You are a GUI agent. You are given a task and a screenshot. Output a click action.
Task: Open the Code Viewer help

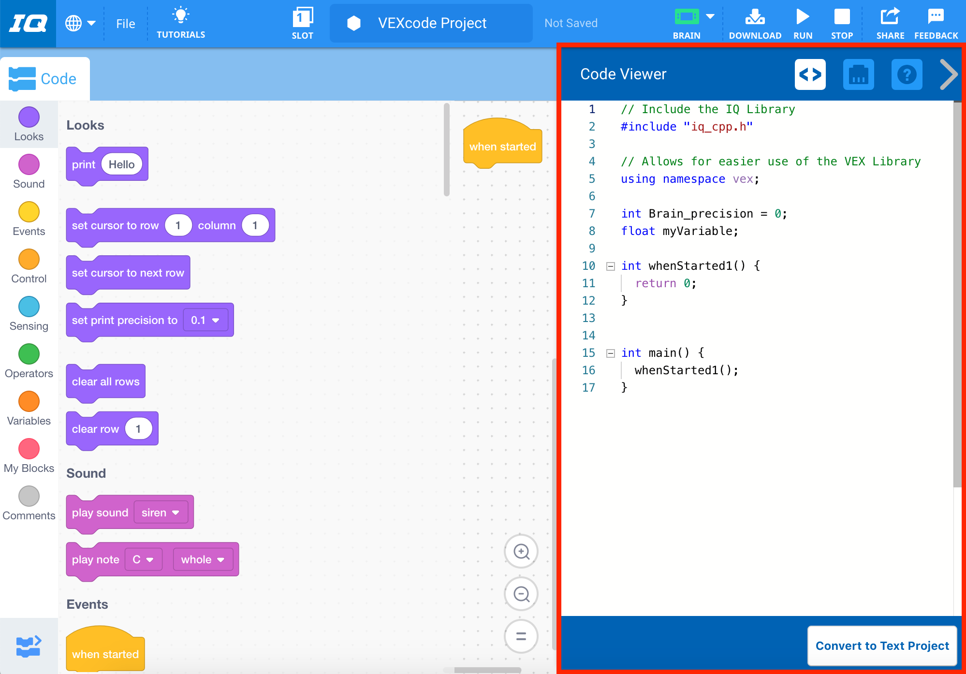pos(907,74)
